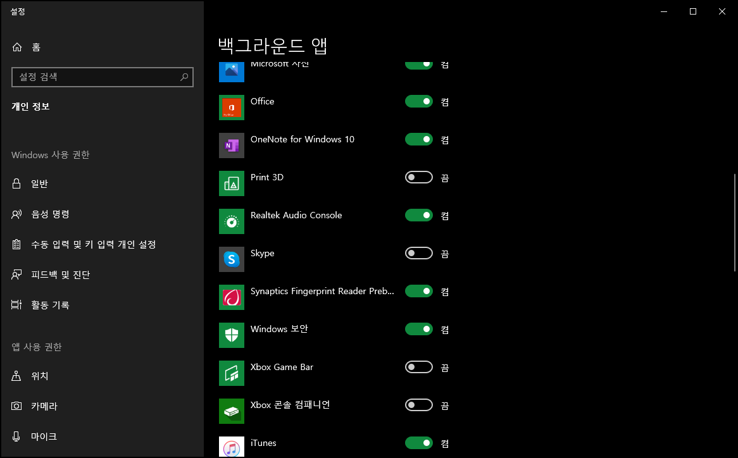Maximize the 설정 window
This screenshot has width=738, height=458.
click(x=693, y=11)
